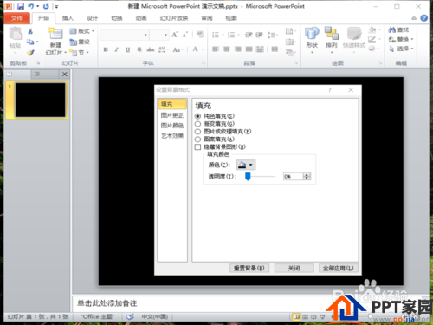Screen dimensions: 433x325
Task: Customize Quick Access Toolbar dropdown
Action: [56, 6]
